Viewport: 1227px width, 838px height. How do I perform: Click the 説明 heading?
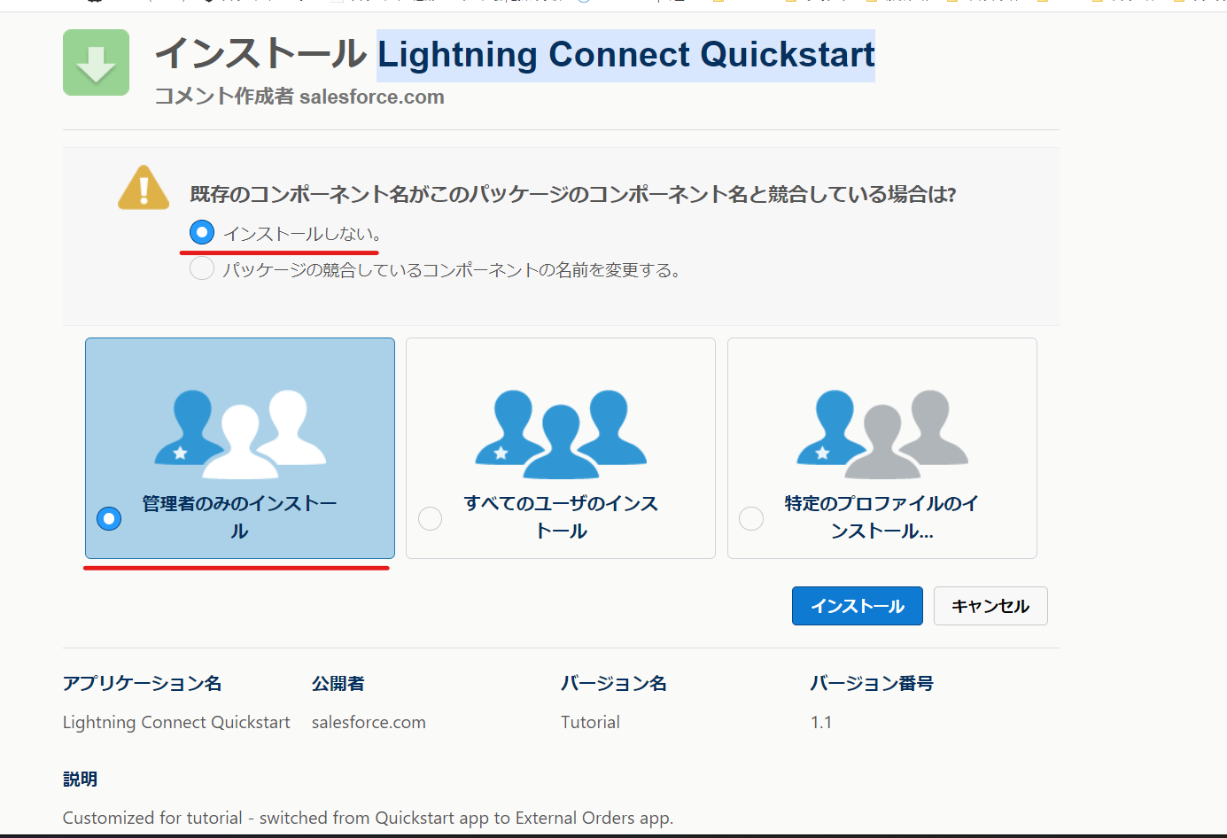[x=81, y=779]
